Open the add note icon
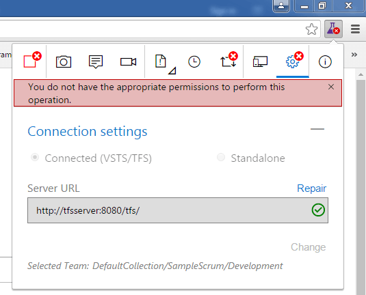Image resolution: width=366 pixels, height=295 pixels. point(96,61)
